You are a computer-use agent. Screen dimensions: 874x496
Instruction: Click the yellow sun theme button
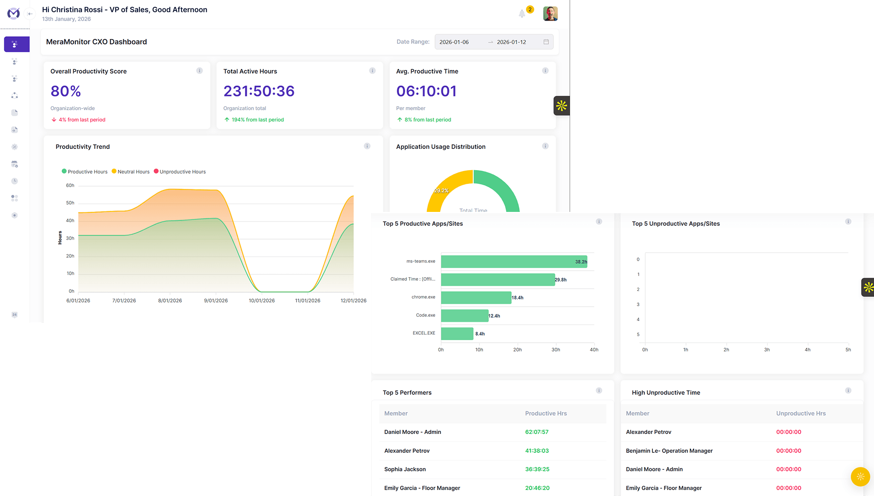tap(860, 477)
